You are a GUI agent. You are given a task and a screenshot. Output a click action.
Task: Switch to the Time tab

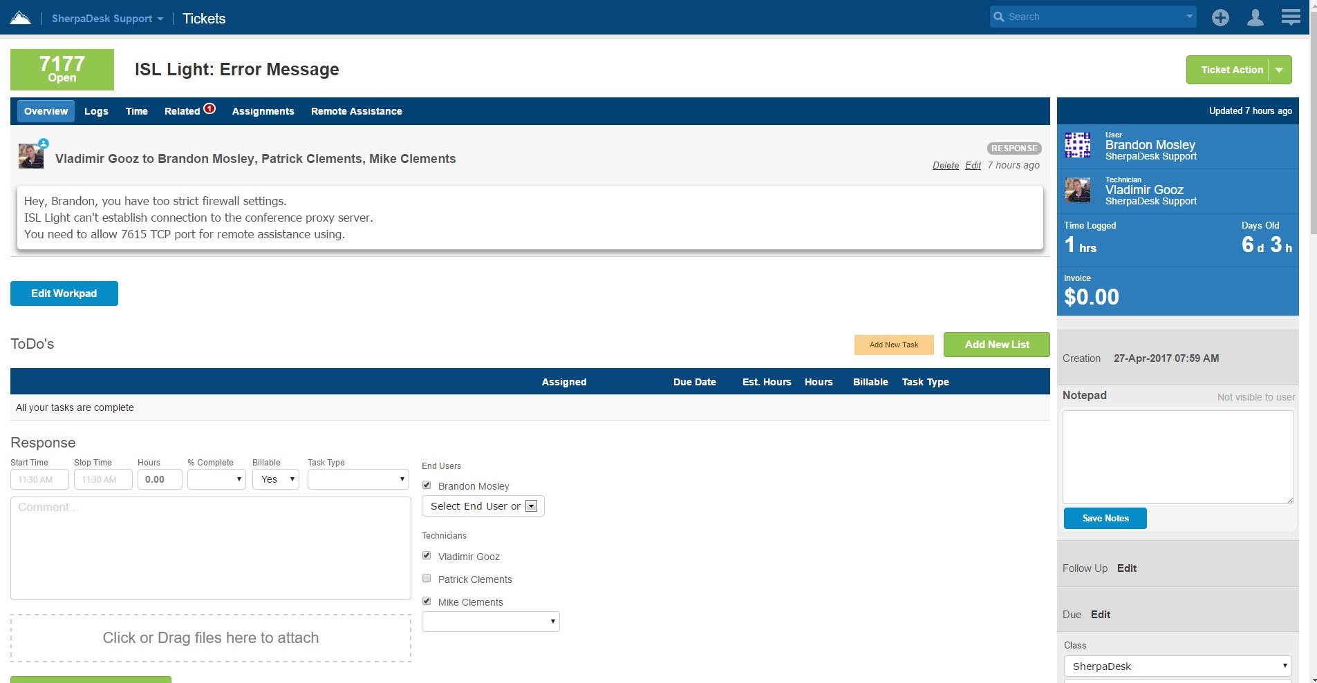coord(137,111)
